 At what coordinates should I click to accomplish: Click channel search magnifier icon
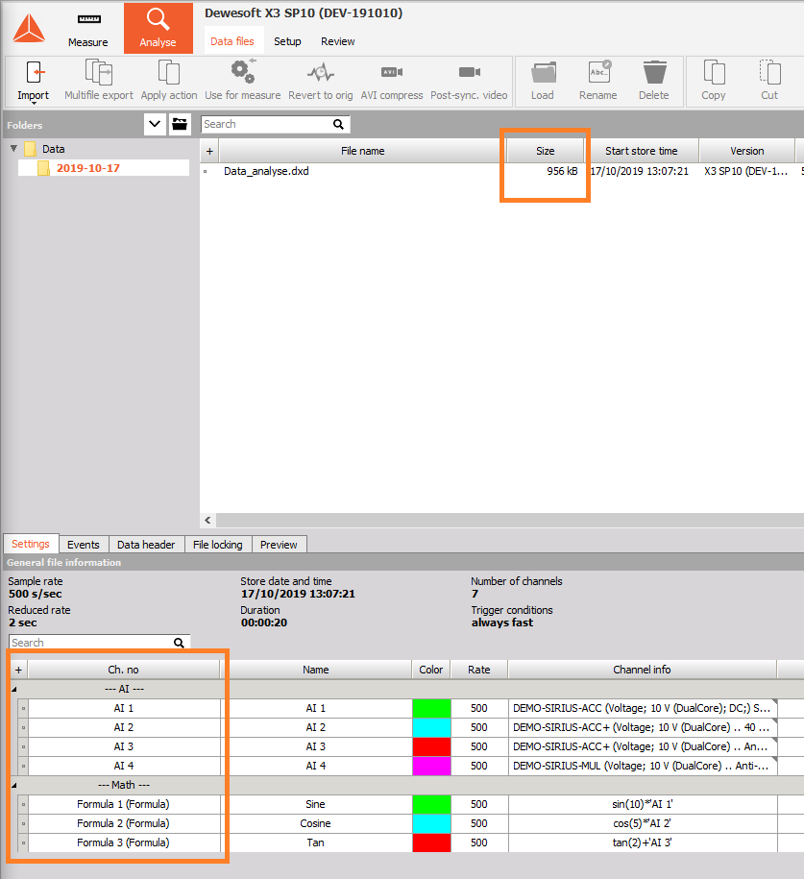179,643
